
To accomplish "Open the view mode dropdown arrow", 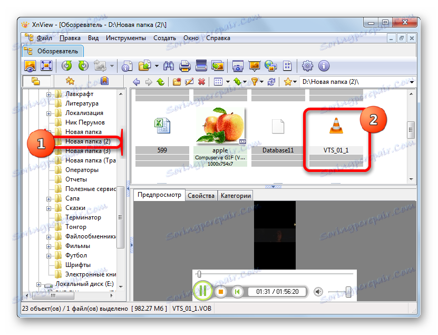I will point(228,82).
